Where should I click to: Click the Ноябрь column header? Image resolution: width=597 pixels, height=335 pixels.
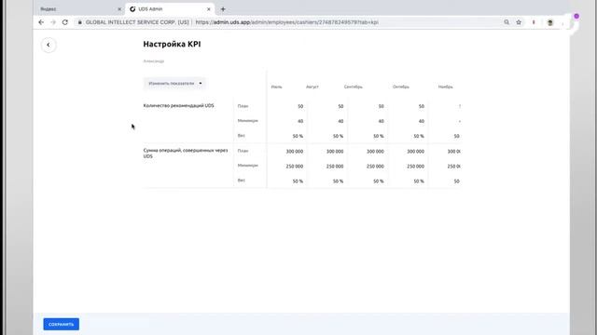click(446, 87)
